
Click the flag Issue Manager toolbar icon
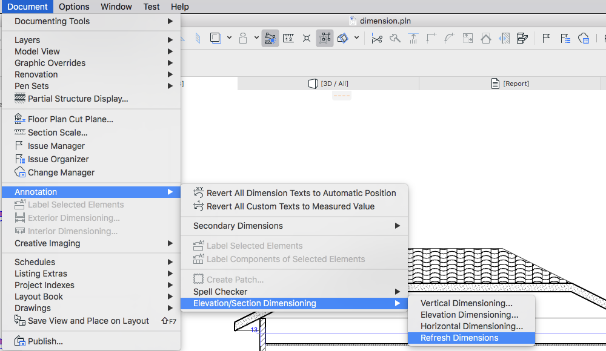coord(546,38)
